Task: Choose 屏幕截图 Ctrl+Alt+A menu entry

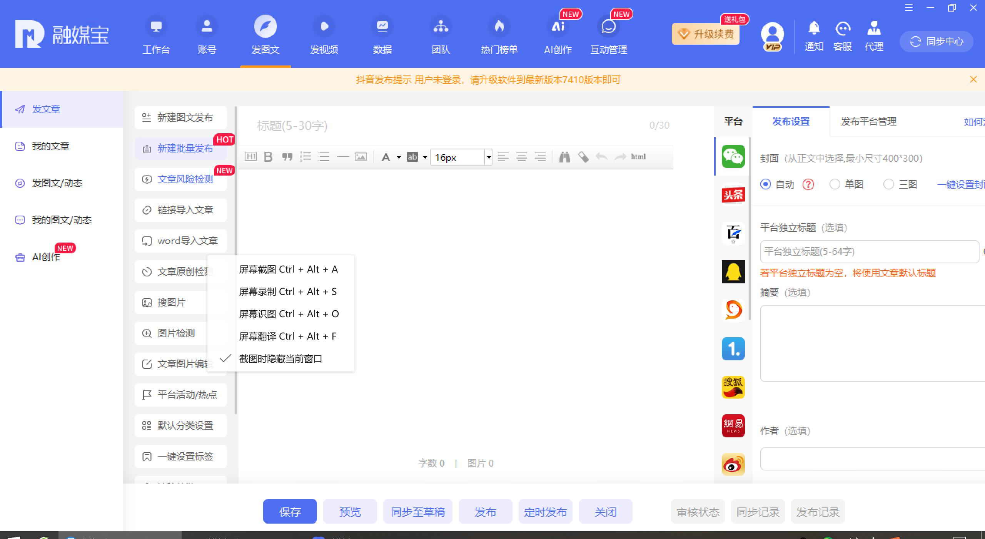Action: coord(288,269)
